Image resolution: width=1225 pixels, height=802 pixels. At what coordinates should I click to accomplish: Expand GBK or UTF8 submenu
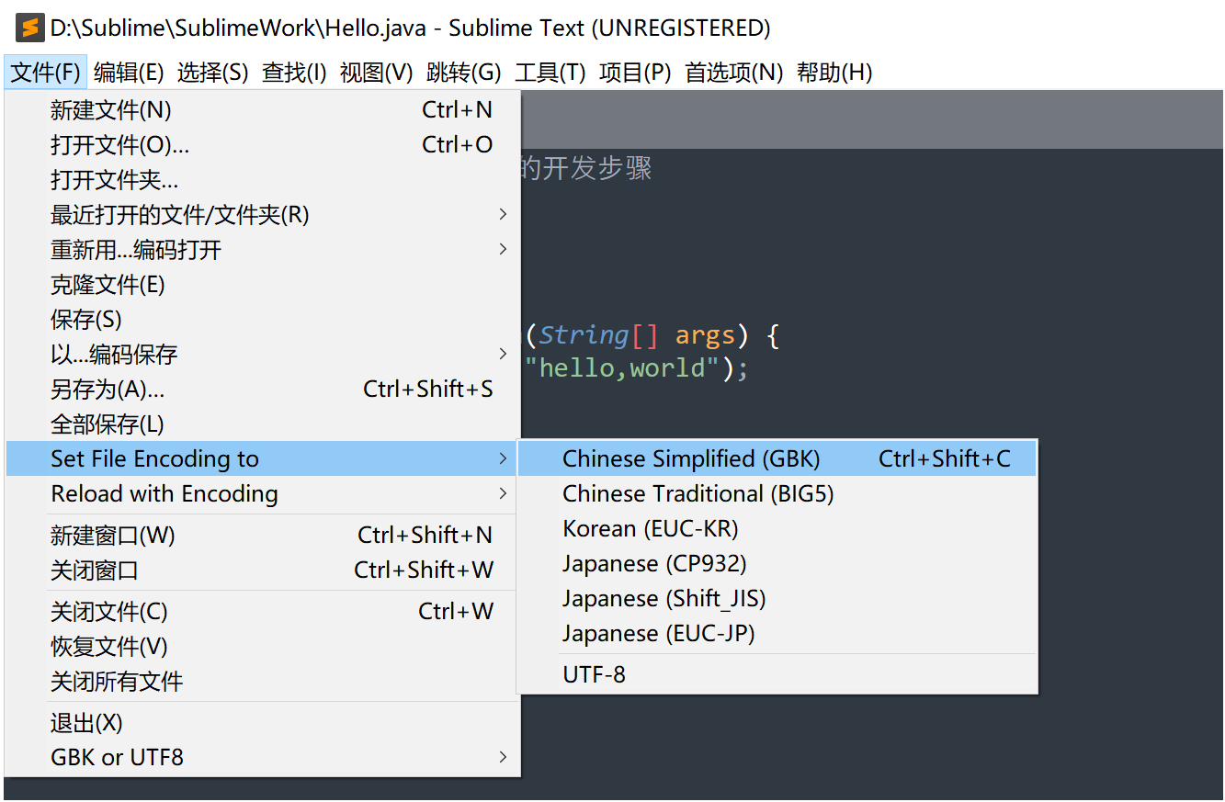[x=263, y=758]
